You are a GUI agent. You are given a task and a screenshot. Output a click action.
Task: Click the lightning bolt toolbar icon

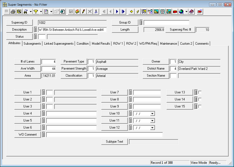138,12
